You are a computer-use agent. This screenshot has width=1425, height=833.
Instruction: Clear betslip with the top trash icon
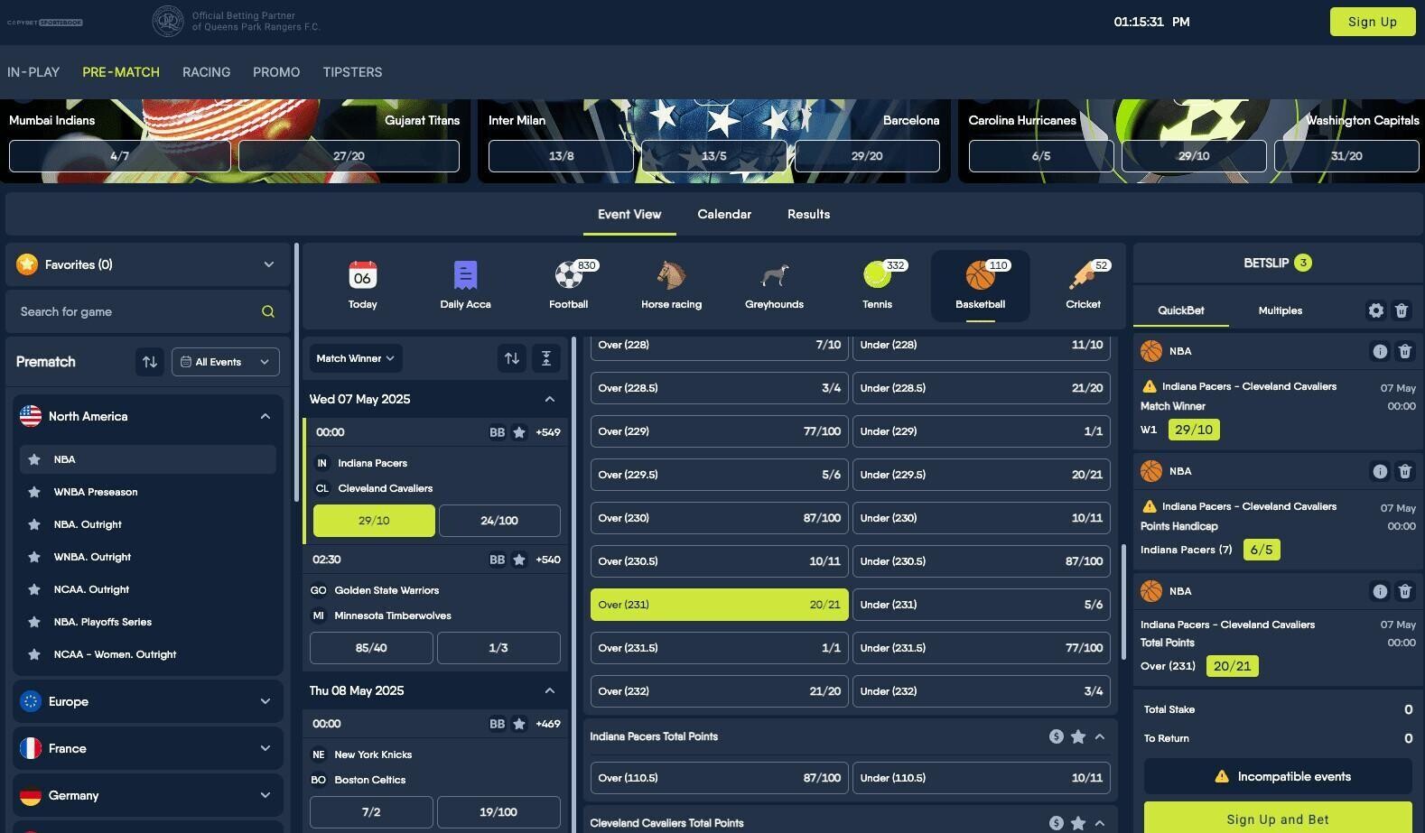click(x=1402, y=310)
